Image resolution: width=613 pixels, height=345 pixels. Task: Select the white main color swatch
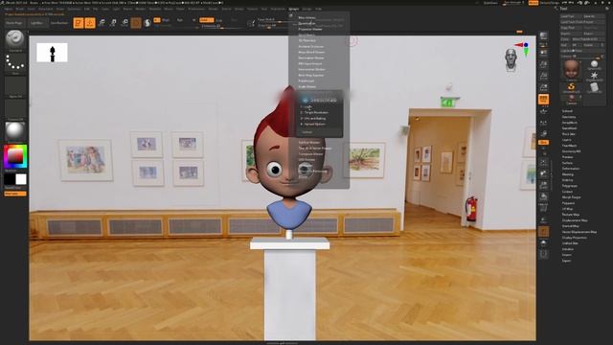(x=21, y=179)
